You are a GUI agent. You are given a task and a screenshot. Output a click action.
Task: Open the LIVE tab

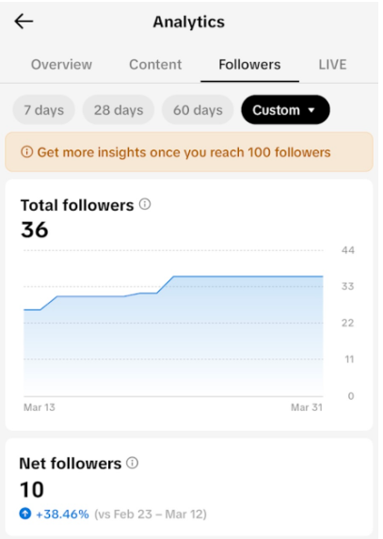[332, 64]
